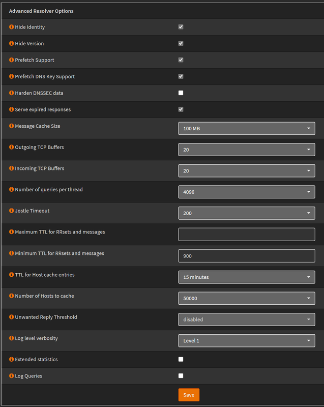Open Number of Hosts to cache dropdown
The width and height of the screenshot is (324, 407).
(x=247, y=298)
